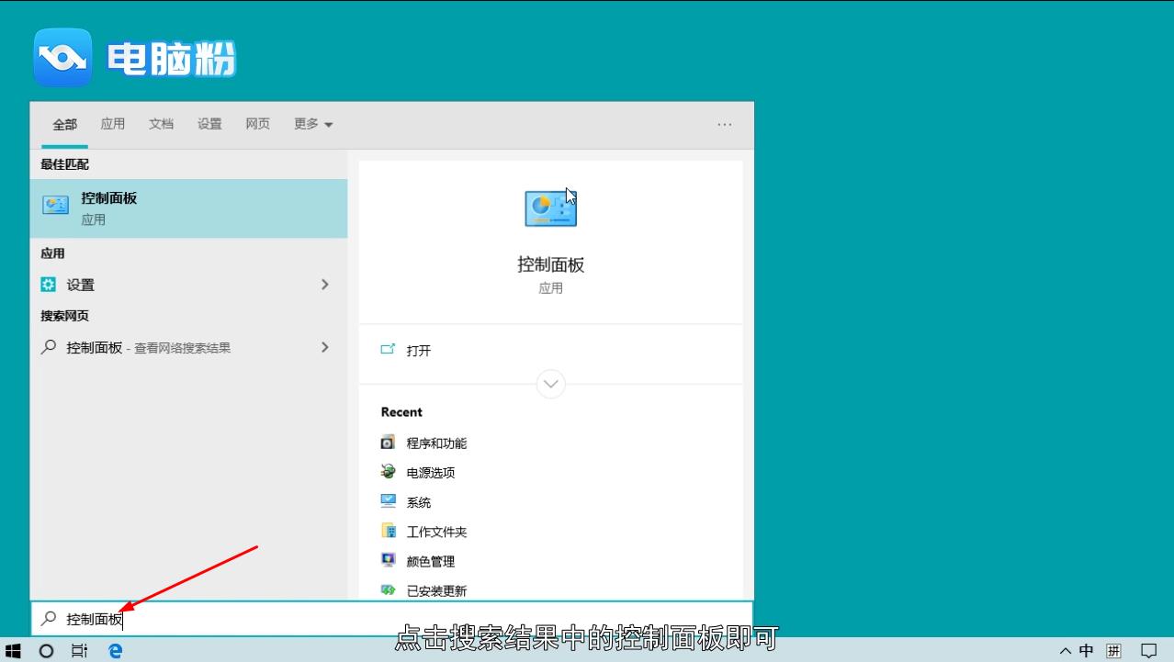Expand more actions with the round chevron button
This screenshot has height=662, width=1174.
(550, 384)
